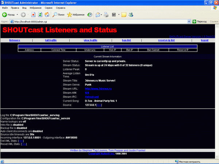The height and width of the screenshot is (164, 219).
Task: Click Yes link for Get XML Stats
Action: (x=21, y=141)
